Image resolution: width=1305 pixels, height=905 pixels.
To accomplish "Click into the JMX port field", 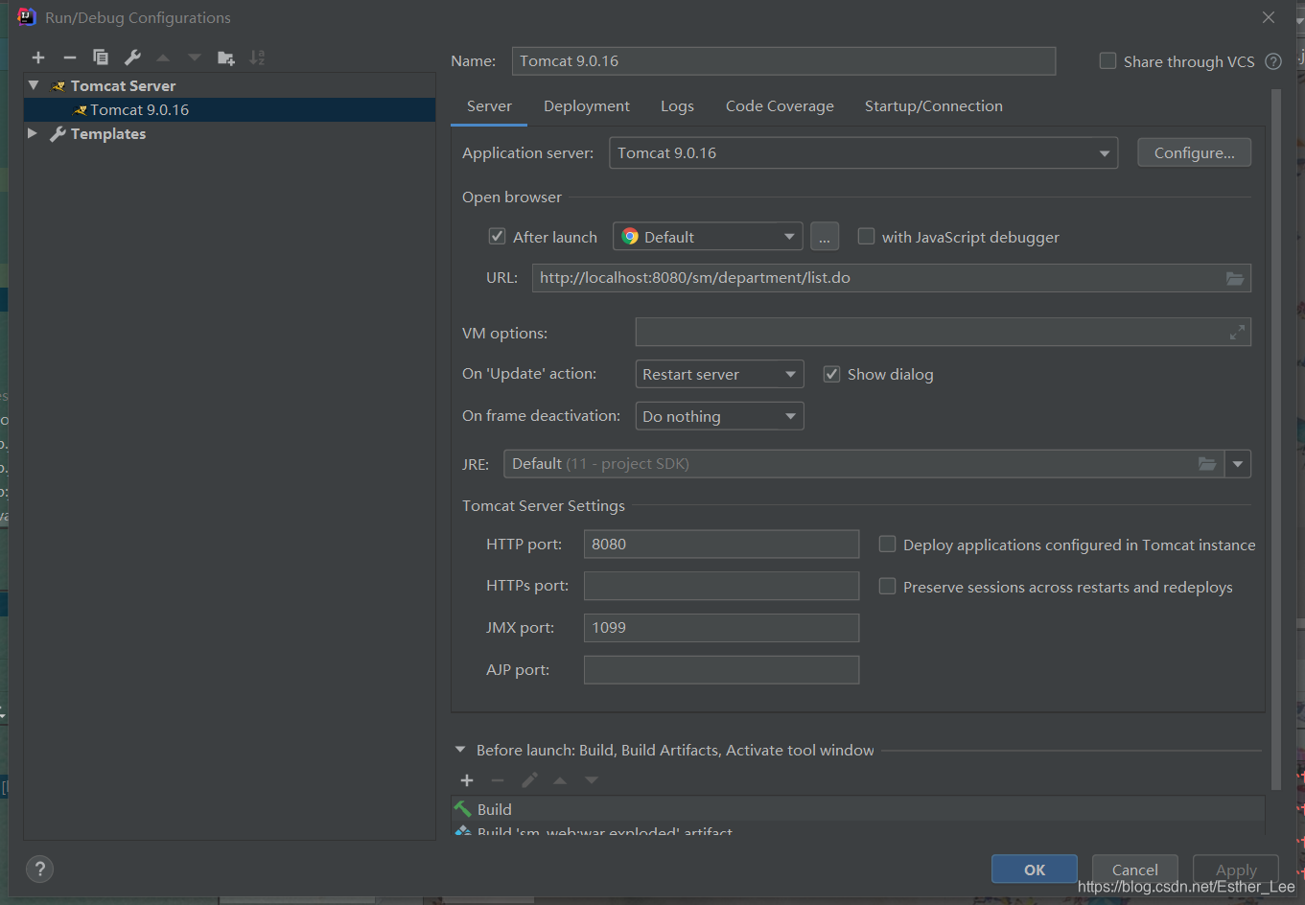I will (x=721, y=628).
